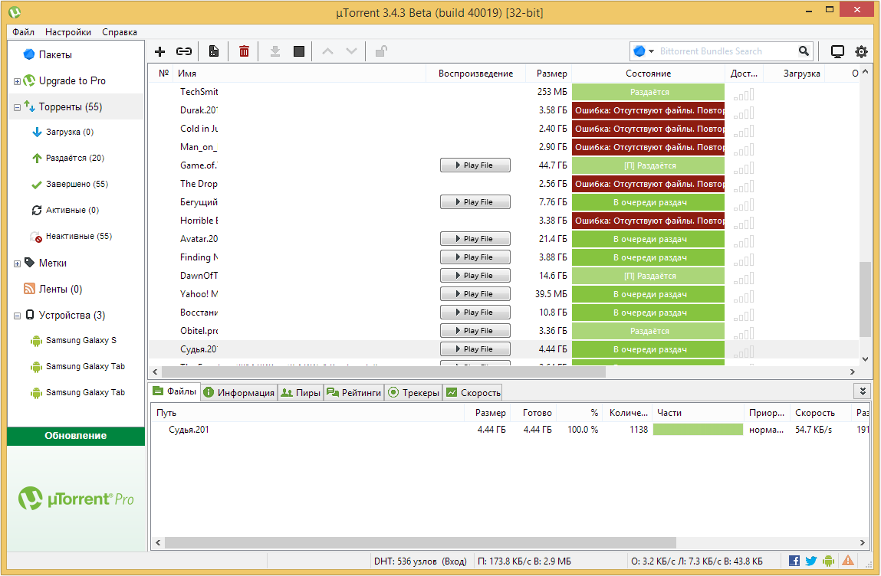Click Play File for DawnOfT torrent
The width and height of the screenshot is (881, 576).
pyautogui.click(x=475, y=276)
